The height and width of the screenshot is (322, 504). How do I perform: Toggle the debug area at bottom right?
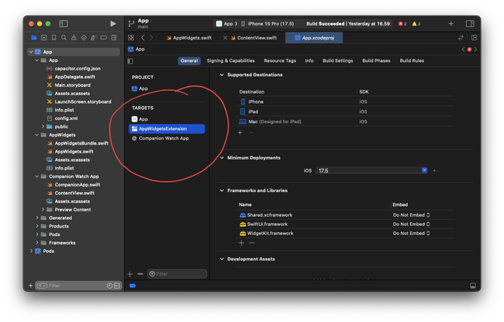pyautogui.click(x=473, y=286)
